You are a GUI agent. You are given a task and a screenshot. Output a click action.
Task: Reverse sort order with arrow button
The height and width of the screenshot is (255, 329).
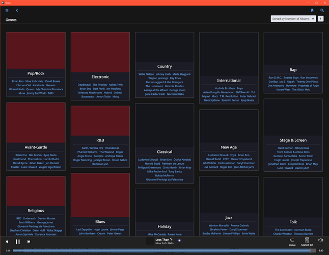pos(321,19)
